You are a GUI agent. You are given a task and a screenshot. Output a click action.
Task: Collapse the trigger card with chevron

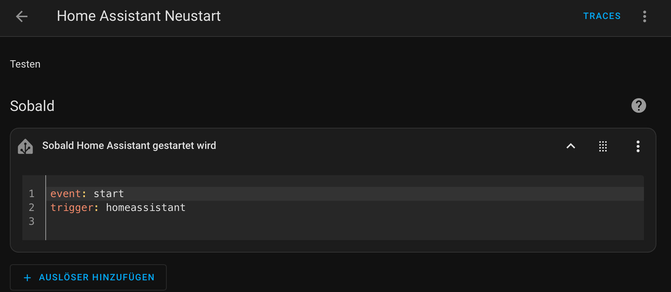tap(571, 146)
